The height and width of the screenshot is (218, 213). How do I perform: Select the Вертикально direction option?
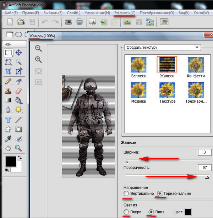pos(127,194)
